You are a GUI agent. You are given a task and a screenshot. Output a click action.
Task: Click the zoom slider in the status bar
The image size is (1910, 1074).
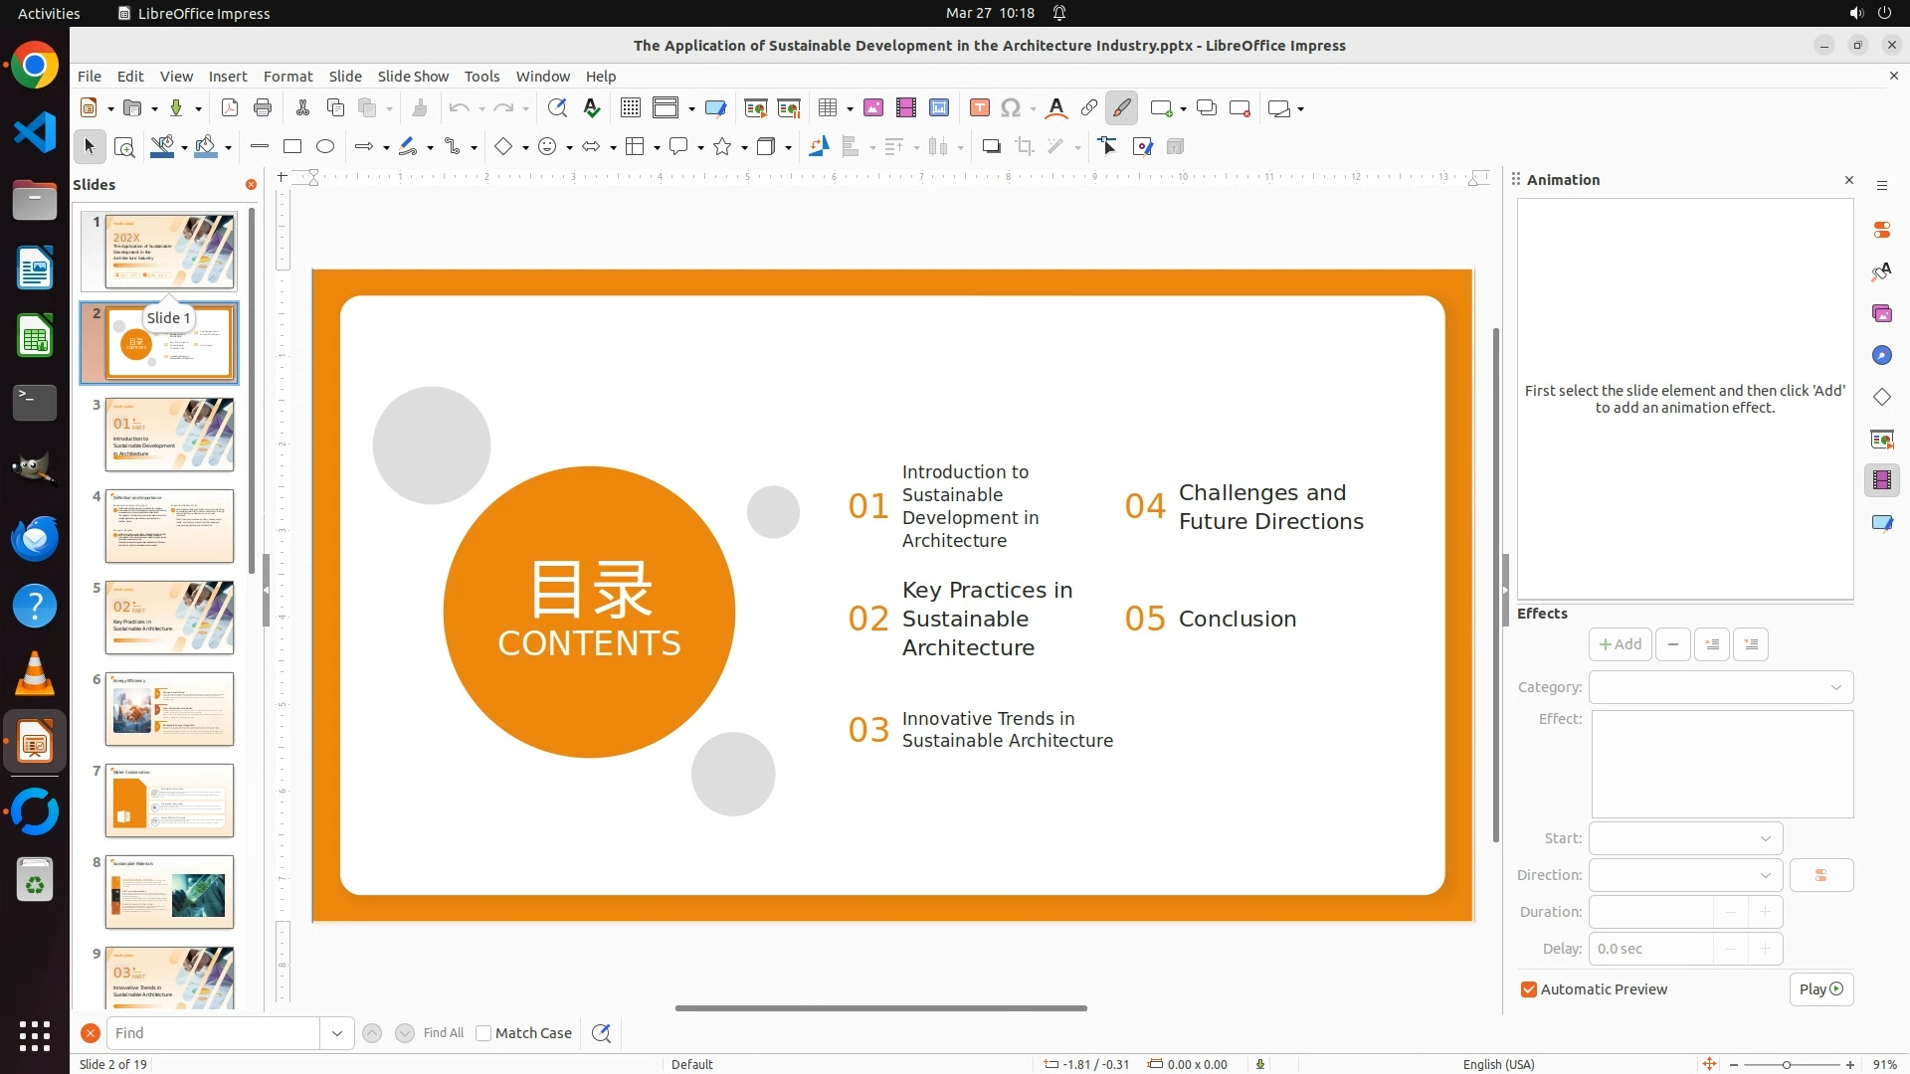point(1787,1064)
